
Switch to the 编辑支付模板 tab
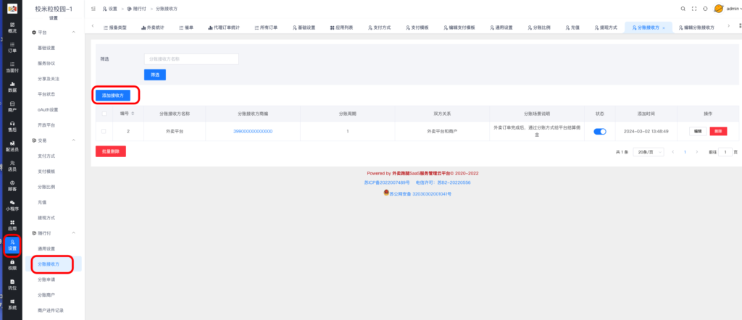click(459, 28)
